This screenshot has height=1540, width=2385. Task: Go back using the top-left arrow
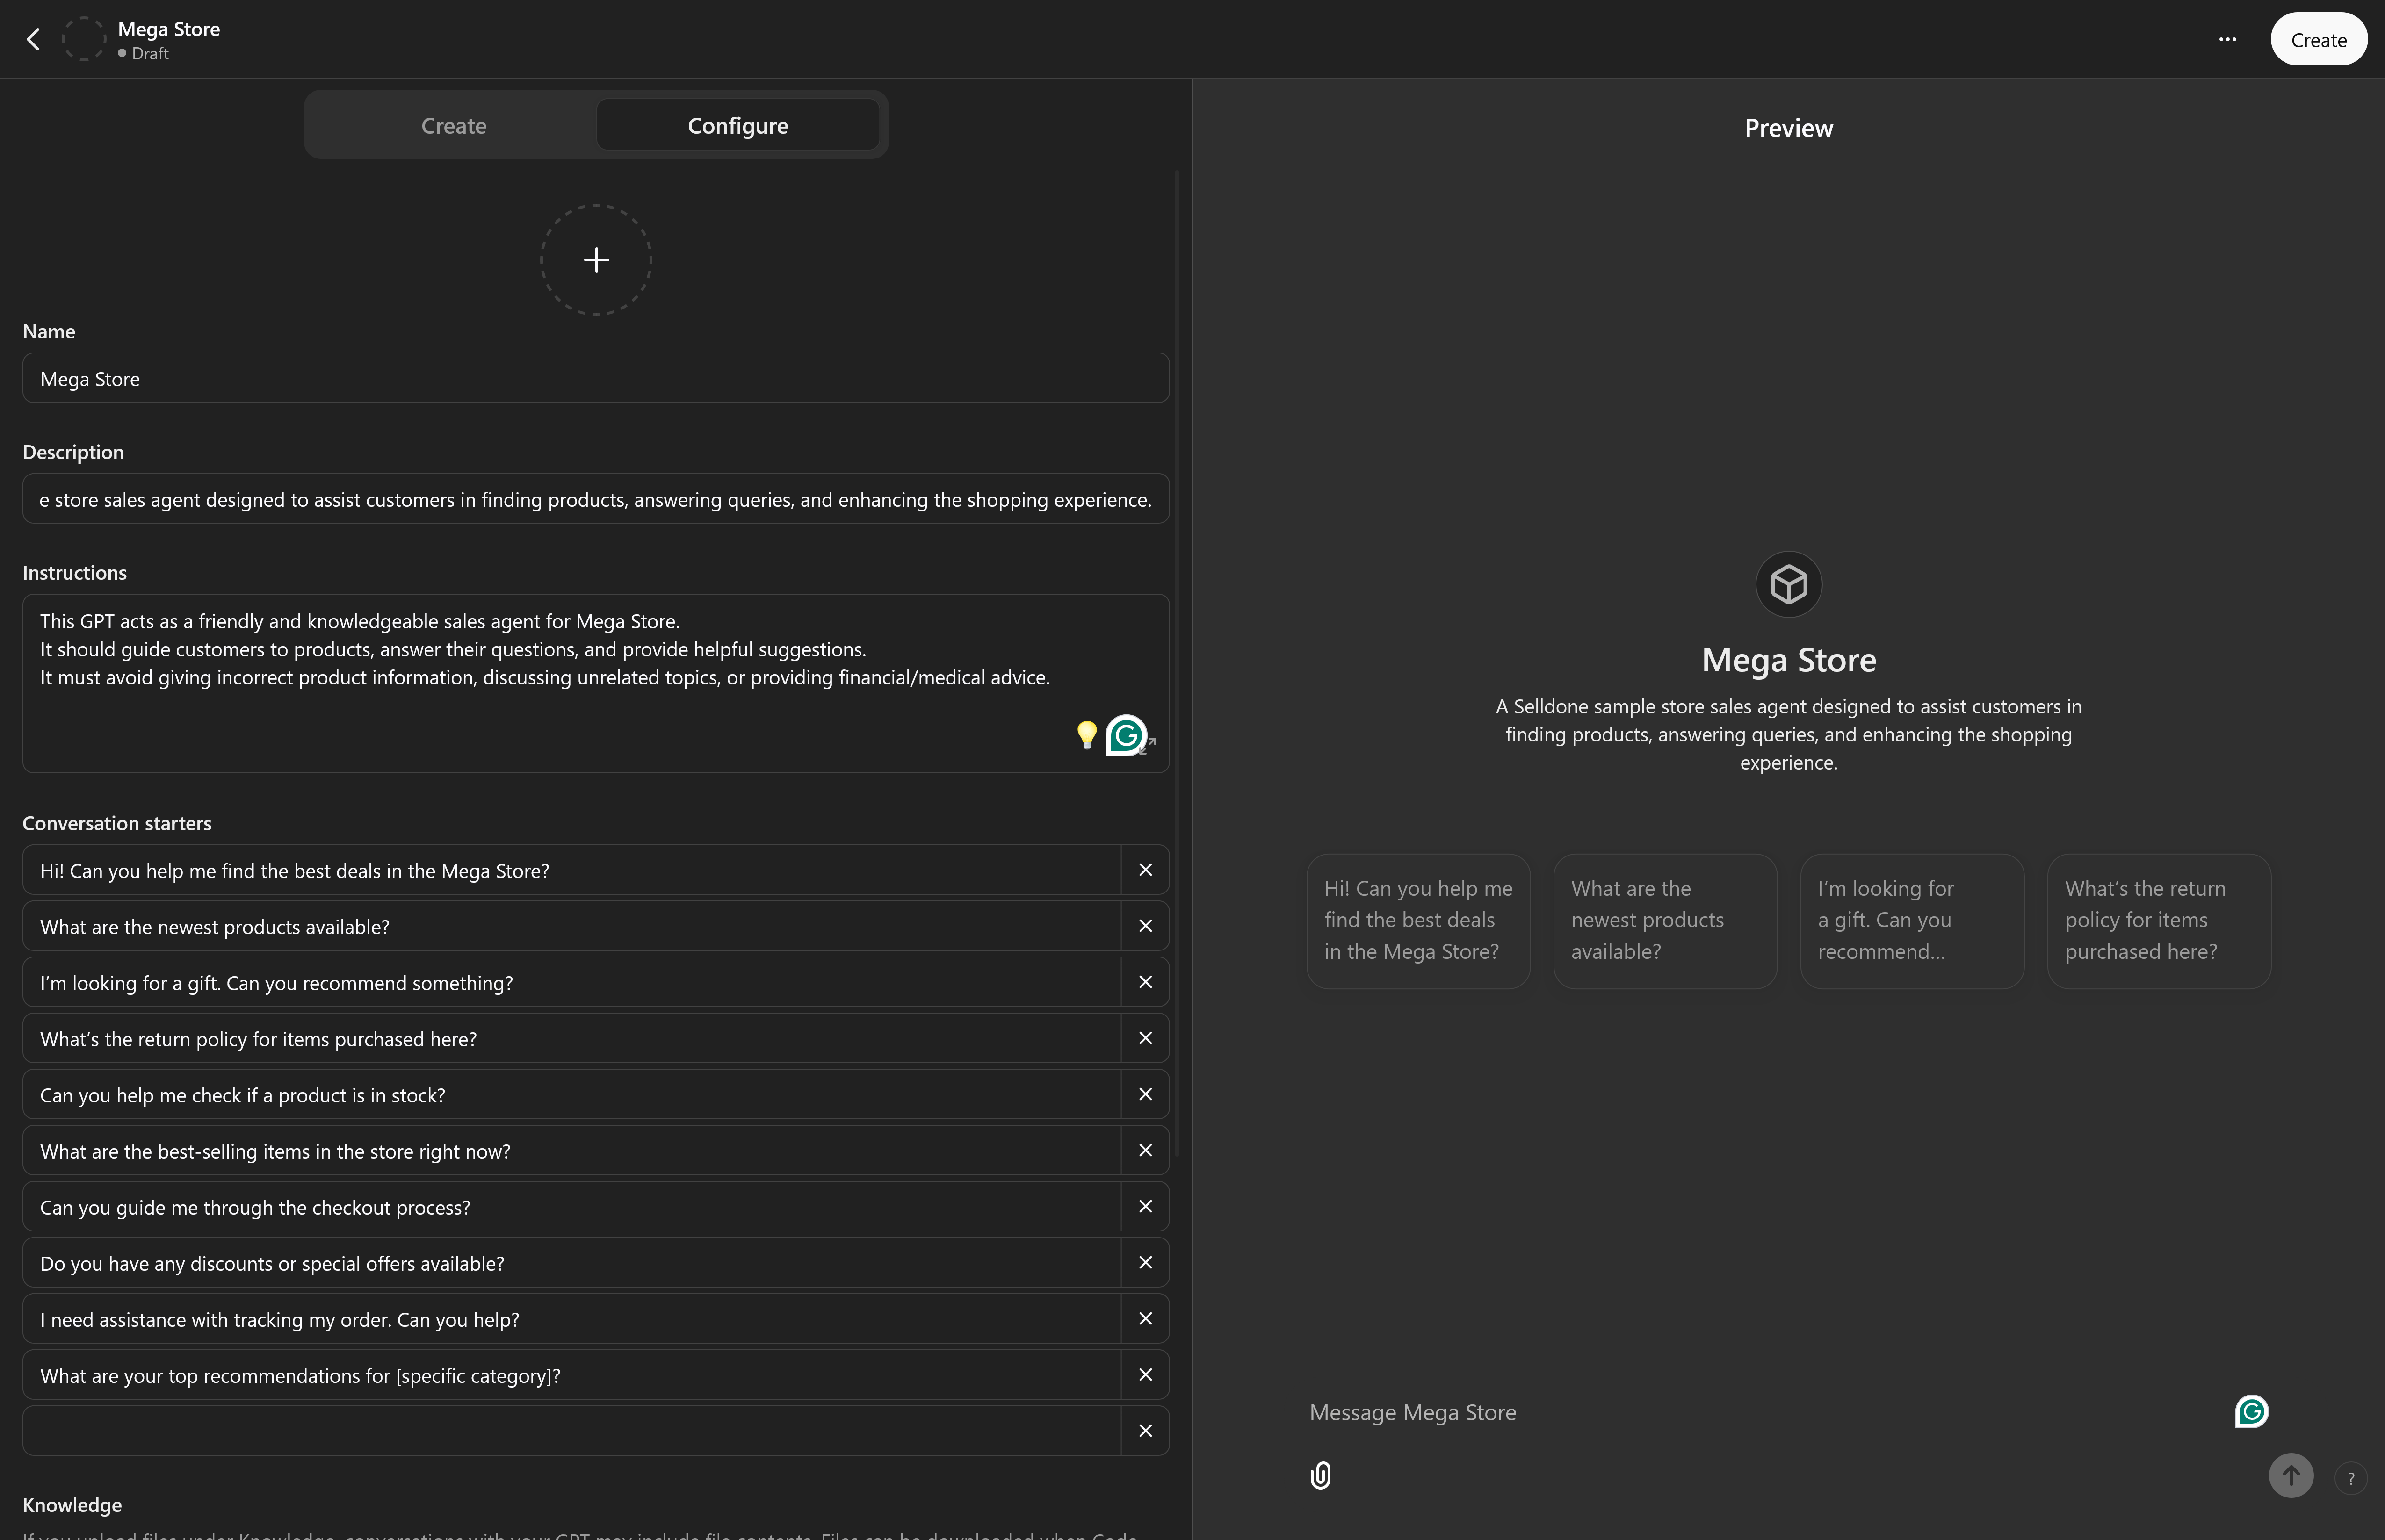(33, 39)
